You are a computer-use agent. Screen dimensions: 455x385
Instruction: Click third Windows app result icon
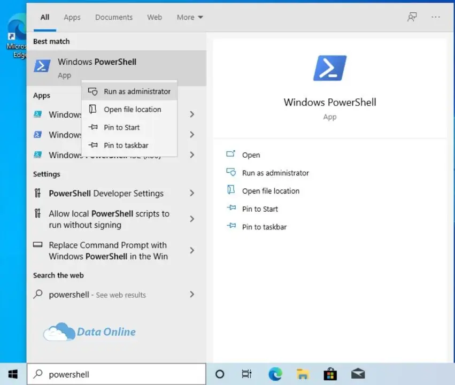38,155
